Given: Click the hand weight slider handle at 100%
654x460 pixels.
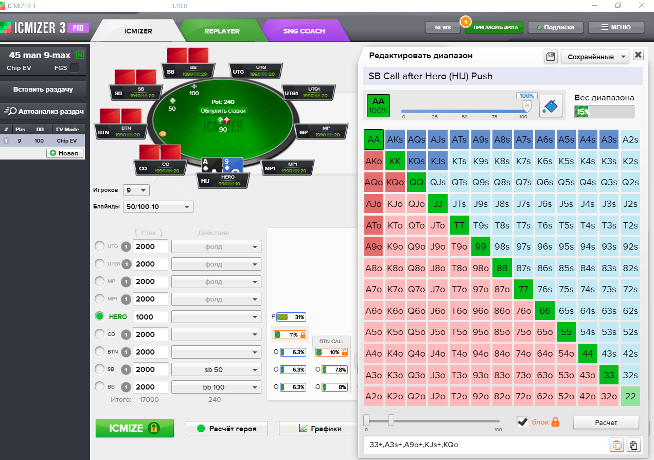Looking at the screenshot, I should pyautogui.click(x=526, y=106).
